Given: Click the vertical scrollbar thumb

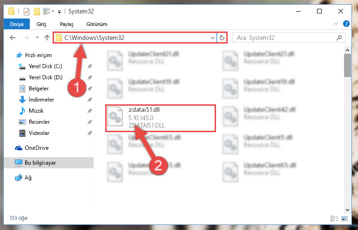Looking at the screenshot, I should (347, 65).
